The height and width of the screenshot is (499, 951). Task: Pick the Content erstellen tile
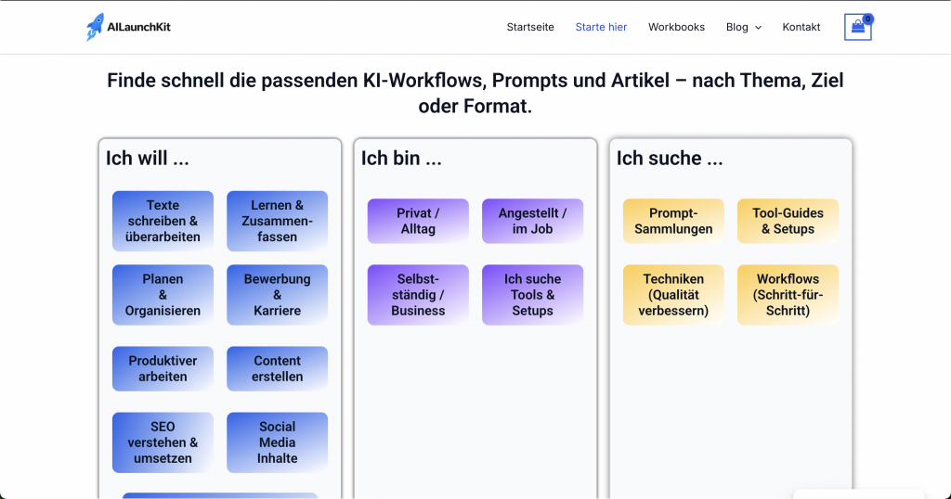tap(277, 368)
